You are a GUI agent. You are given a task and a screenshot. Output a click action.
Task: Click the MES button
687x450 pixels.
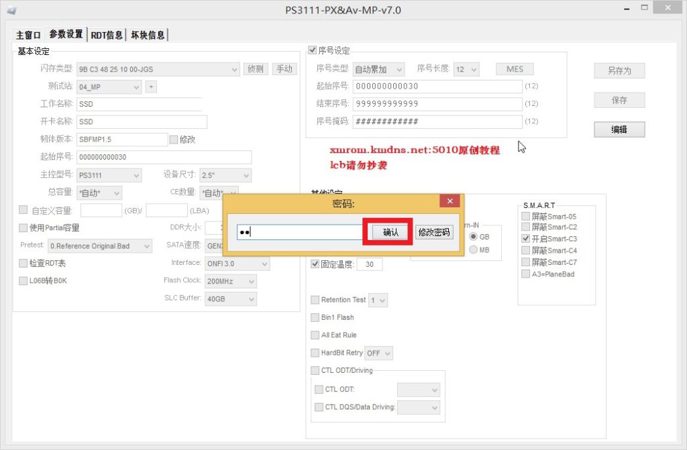coord(515,69)
